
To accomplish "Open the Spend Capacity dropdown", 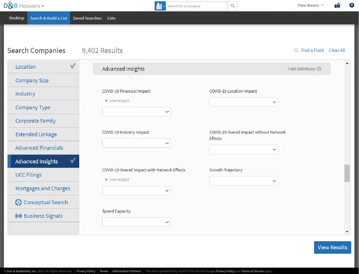I will click(x=136, y=222).
